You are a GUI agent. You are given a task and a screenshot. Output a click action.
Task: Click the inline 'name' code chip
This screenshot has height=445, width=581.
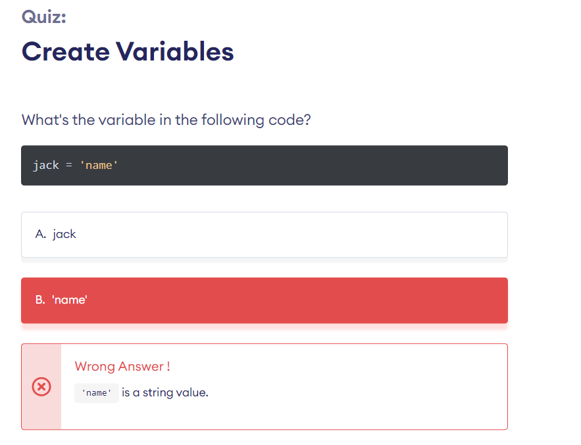(96, 393)
